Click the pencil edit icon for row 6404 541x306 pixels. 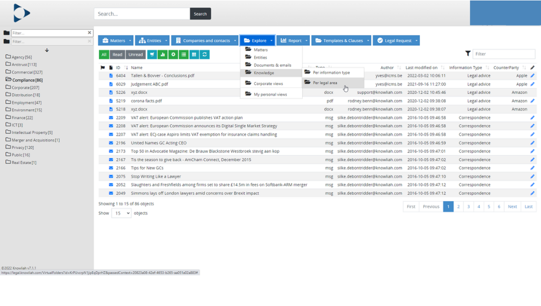click(x=532, y=75)
